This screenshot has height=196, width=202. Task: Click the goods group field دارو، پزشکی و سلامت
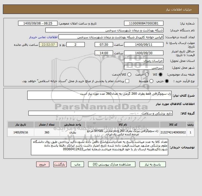tap(100, 113)
